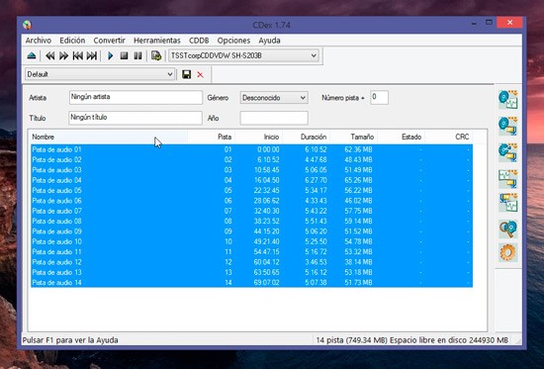Sort by the CRC column header
544x369 pixels.
point(449,137)
